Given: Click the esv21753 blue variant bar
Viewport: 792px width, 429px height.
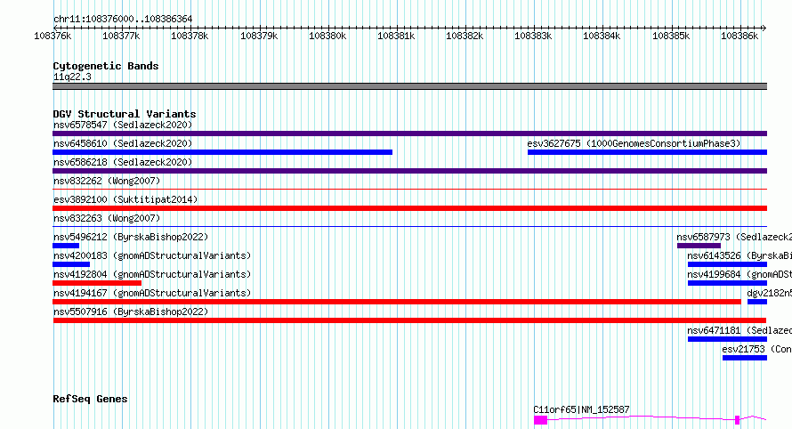Looking at the screenshot, I should click(745, 358).
